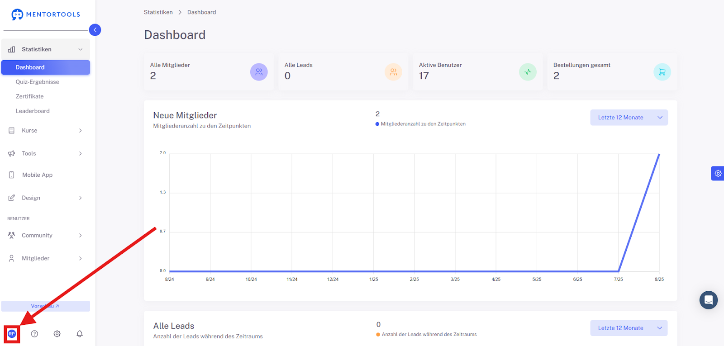Open Neue Mitglieder Letzte 12 Monate dropdown
Viewport: 724px width, 346px height.
pos(629,118)
